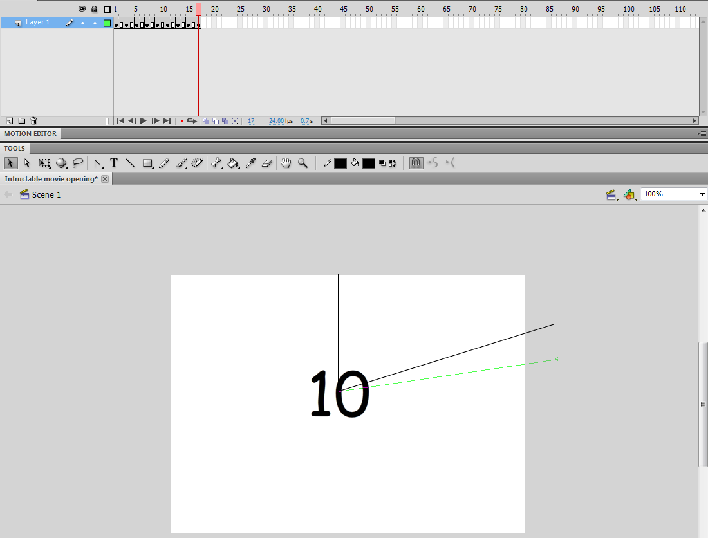Screen dimensions: 708x538
Task: Step forward one frame
Action: click(155, 121)
